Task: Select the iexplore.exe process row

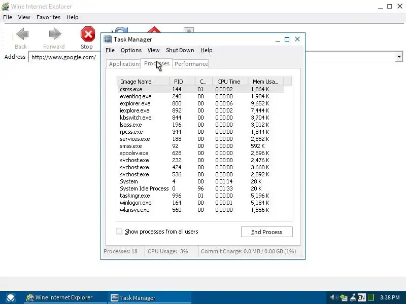Action: (x=201, y=110)
